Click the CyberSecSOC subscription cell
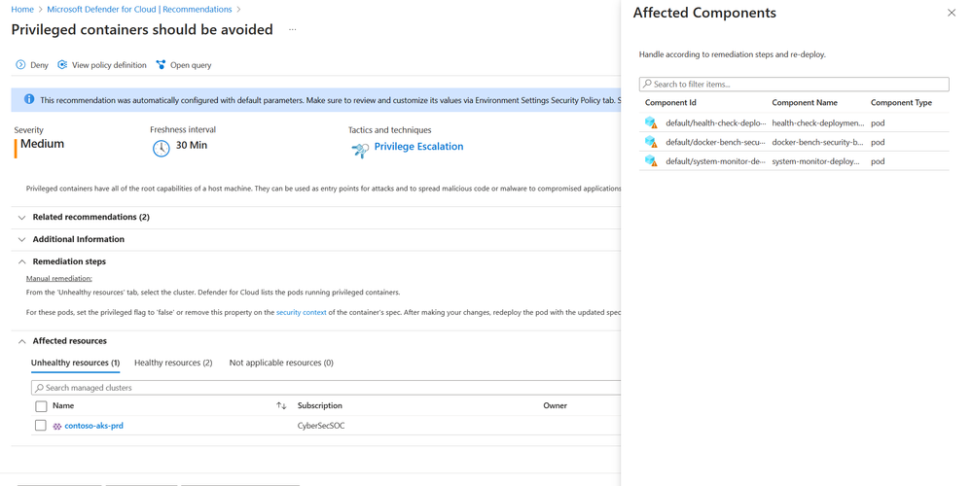This screenshot has width=972, height=486. pyautogui.click(x=321, y=426)
